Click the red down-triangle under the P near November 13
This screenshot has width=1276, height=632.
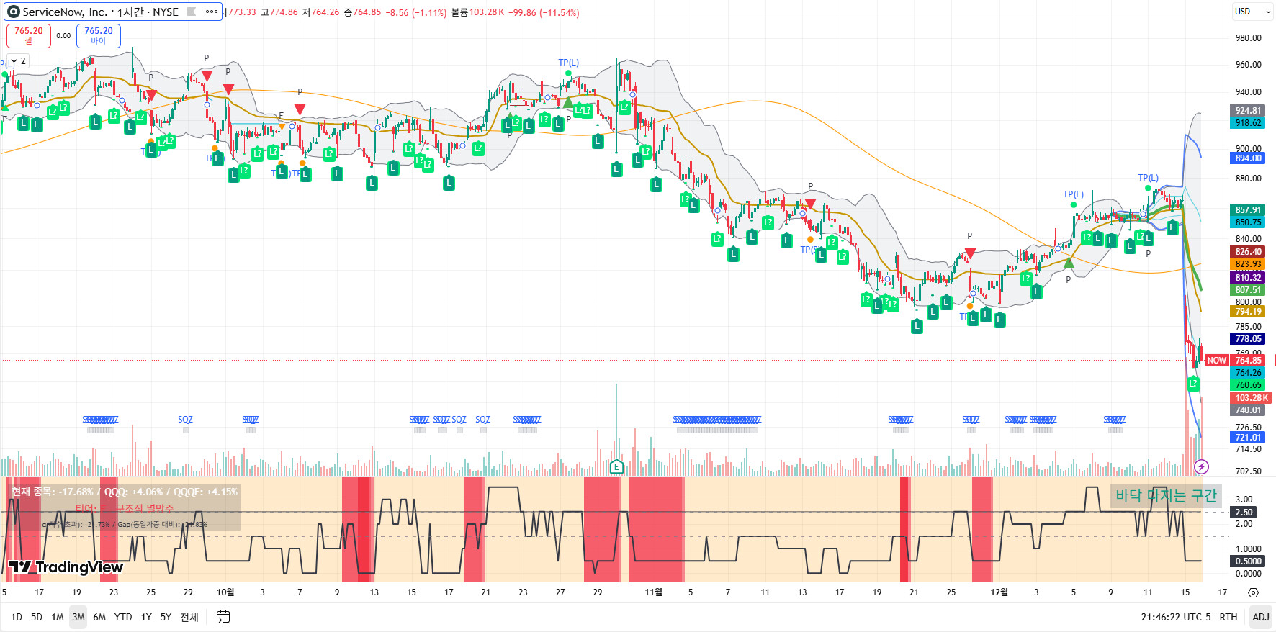click(x=810, y=204)
